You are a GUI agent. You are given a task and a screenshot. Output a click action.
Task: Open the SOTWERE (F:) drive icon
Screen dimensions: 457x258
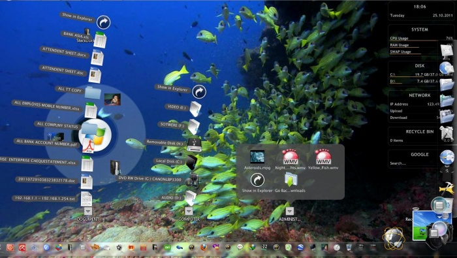(x=193, y=127)
